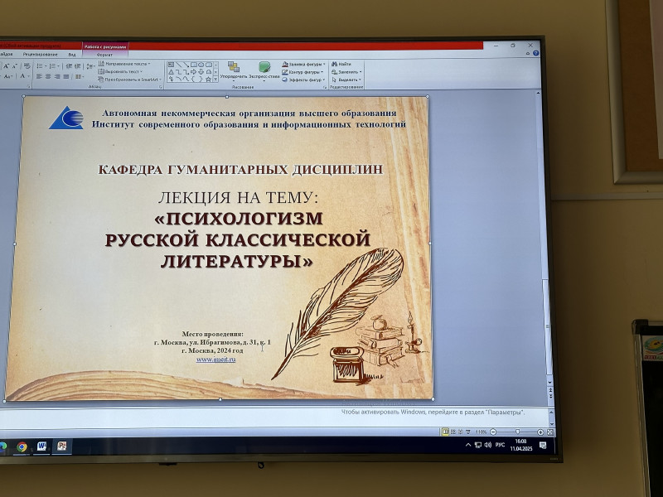Insert a text box from the shapes gallery
Viewport: 663px width, 497px height.
pos(171,65)
